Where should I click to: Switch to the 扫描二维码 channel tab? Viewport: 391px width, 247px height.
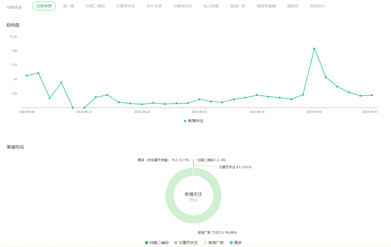pos(95,6)
